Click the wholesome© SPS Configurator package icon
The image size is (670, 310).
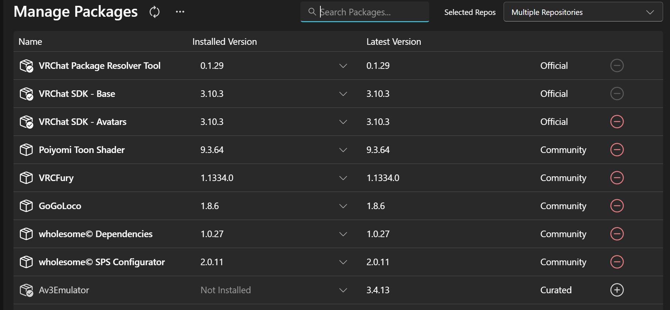[26, 262]
